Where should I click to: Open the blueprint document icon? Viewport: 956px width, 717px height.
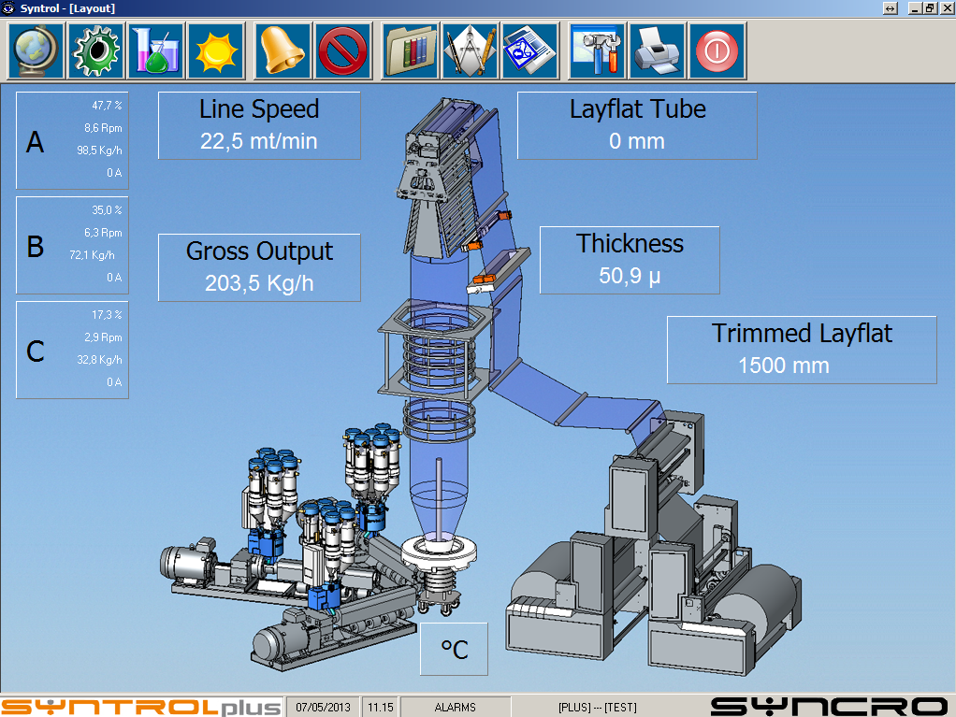(x=530, y=50)
